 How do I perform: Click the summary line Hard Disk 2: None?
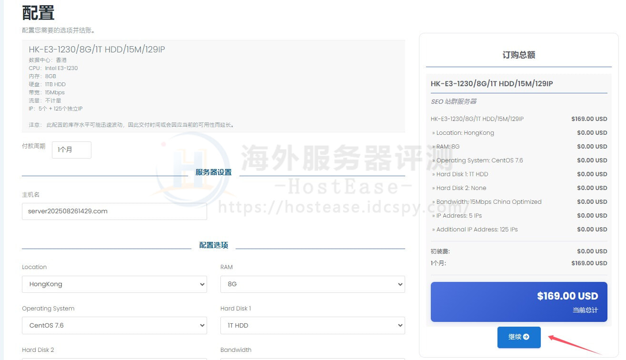click(x=461, y=188)
